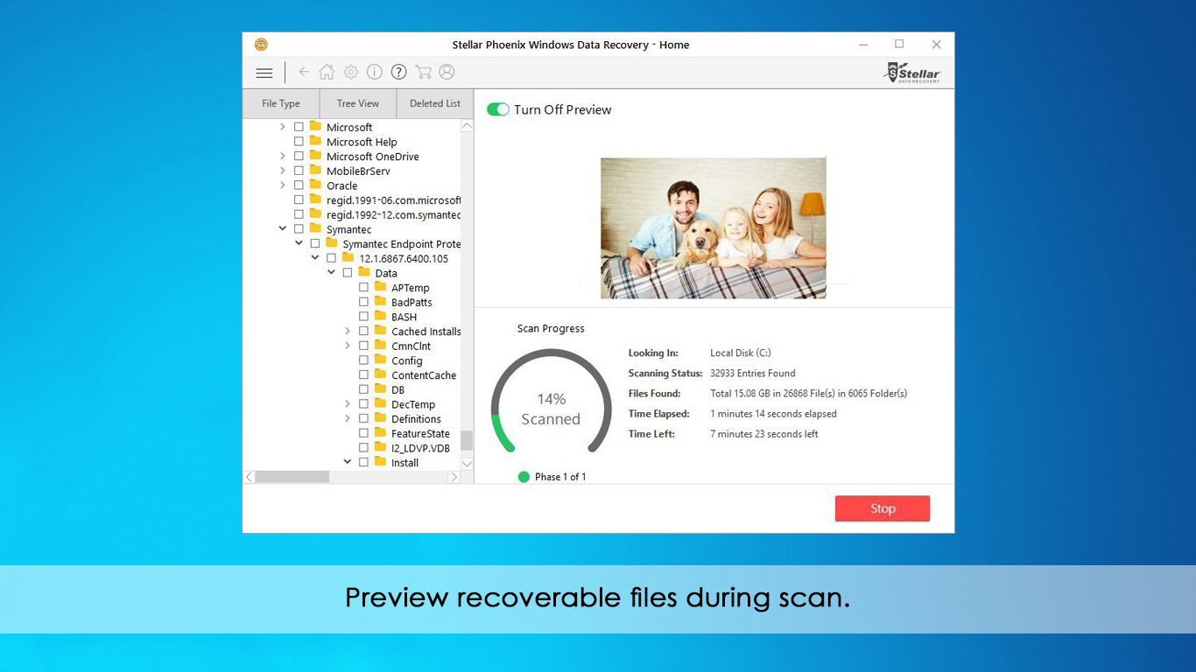Click the horizontal tree scrollbar thumb

point(292,477)
